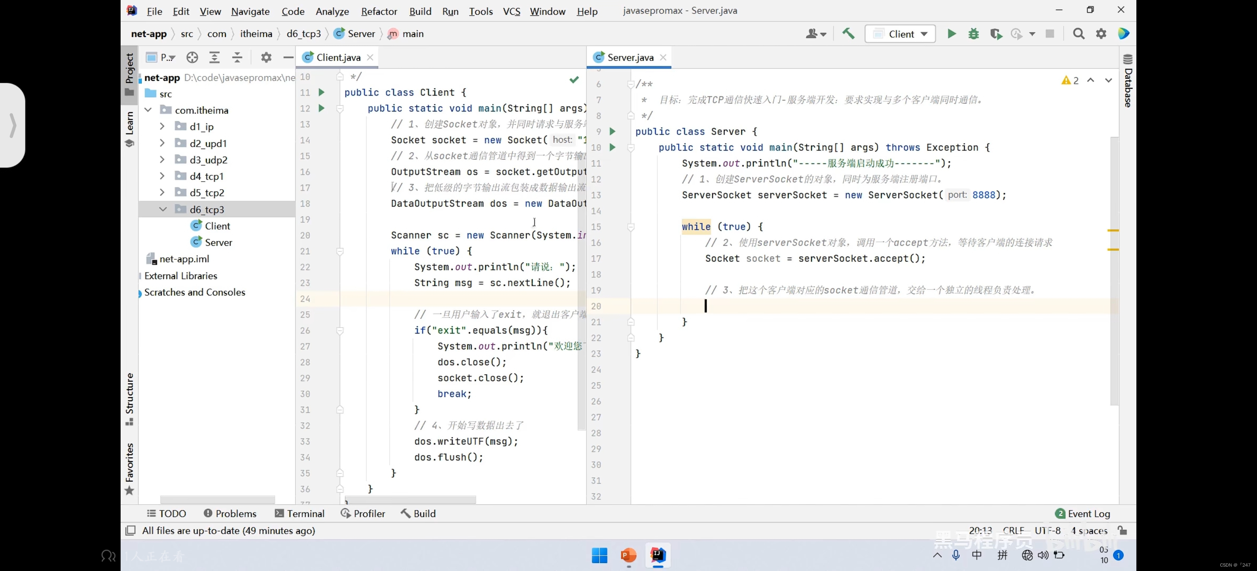Click the Build Project hammer icon

tap(848, 34)
